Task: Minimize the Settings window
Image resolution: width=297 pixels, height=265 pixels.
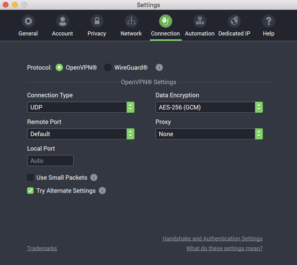Action: tap(15, 5)
